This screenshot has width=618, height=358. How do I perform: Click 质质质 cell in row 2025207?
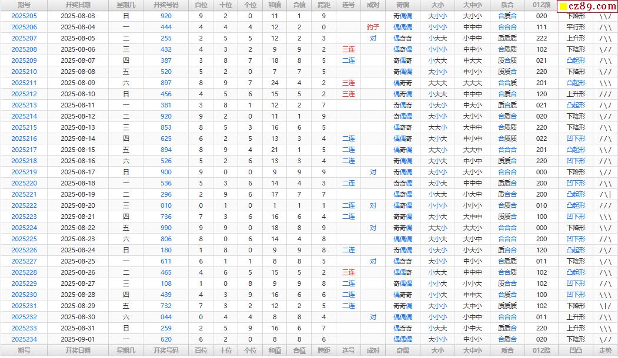pos(507,39)
